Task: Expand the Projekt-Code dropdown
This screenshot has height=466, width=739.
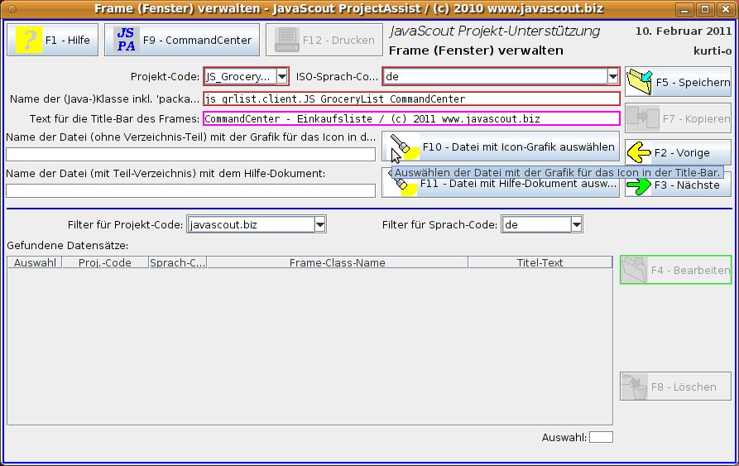Action: pos(281,77)
